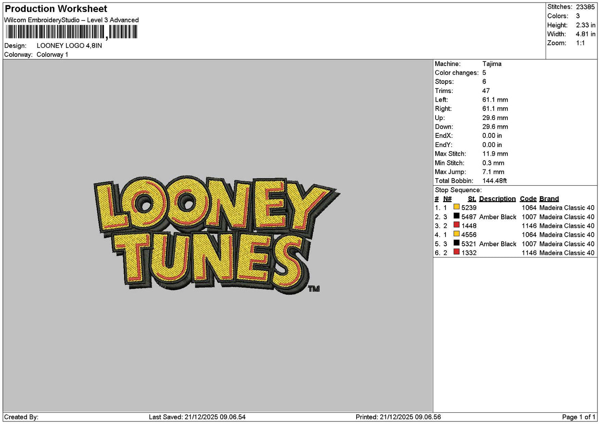Click the black swatch for stop 5 (5321)
Viewport: 600px width, 424px height.
point(456,243)
